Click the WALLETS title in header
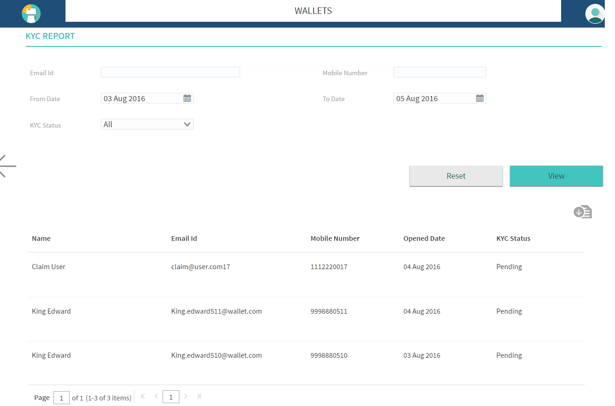 coord(313,11)
